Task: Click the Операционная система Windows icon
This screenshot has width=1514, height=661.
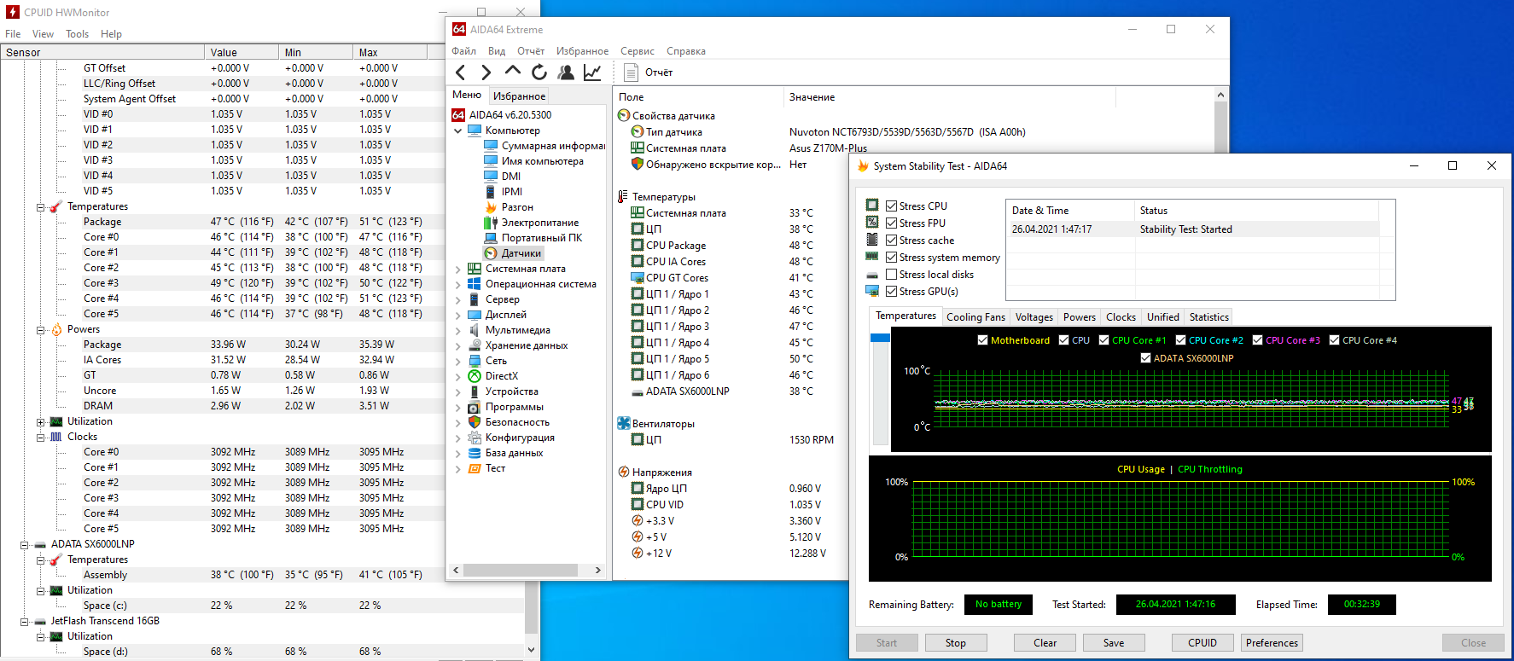Action: point(475,284)
